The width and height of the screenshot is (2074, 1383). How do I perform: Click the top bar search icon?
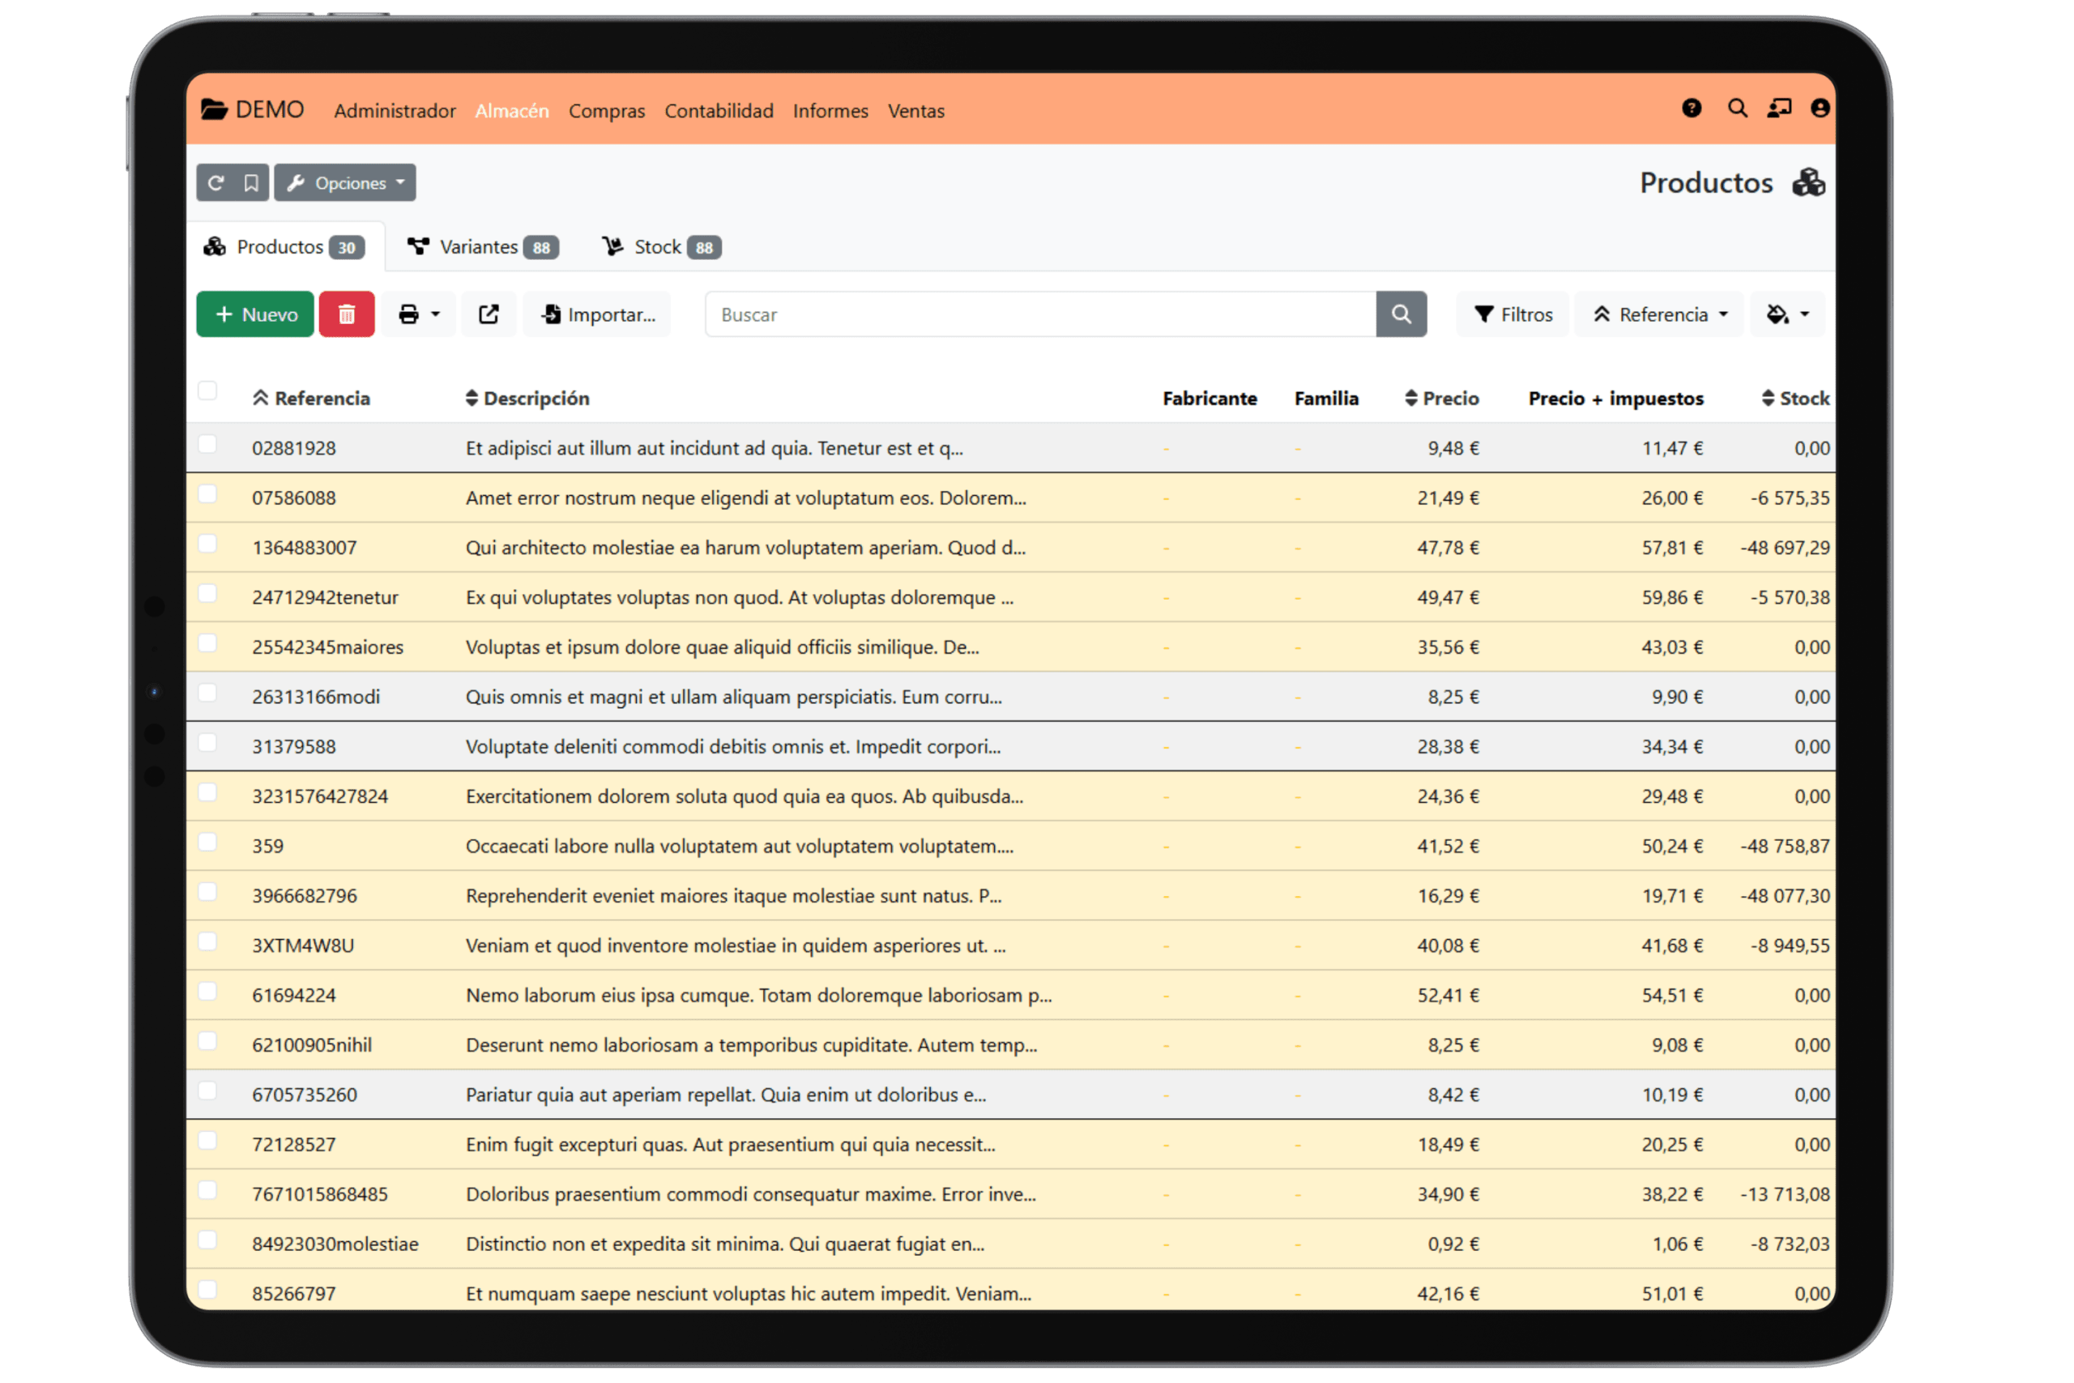point(1737,109)
